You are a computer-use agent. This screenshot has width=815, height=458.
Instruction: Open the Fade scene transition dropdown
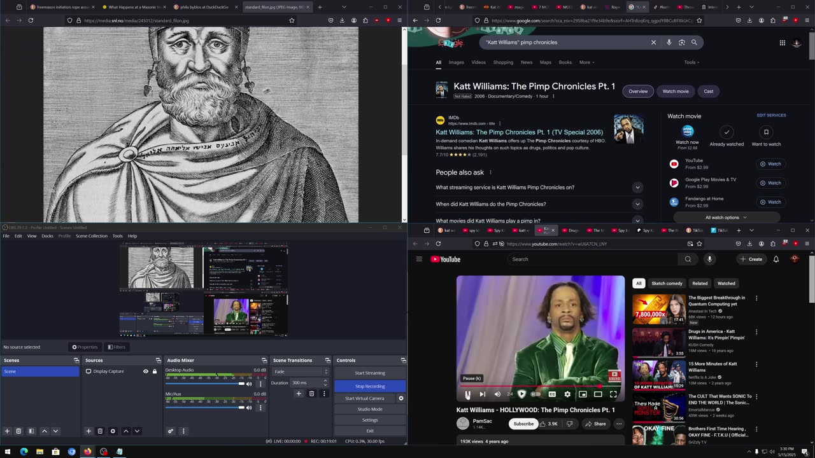pos(301,371)
